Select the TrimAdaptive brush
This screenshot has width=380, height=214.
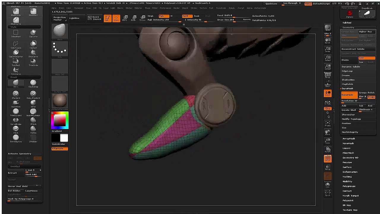[16, 139]
